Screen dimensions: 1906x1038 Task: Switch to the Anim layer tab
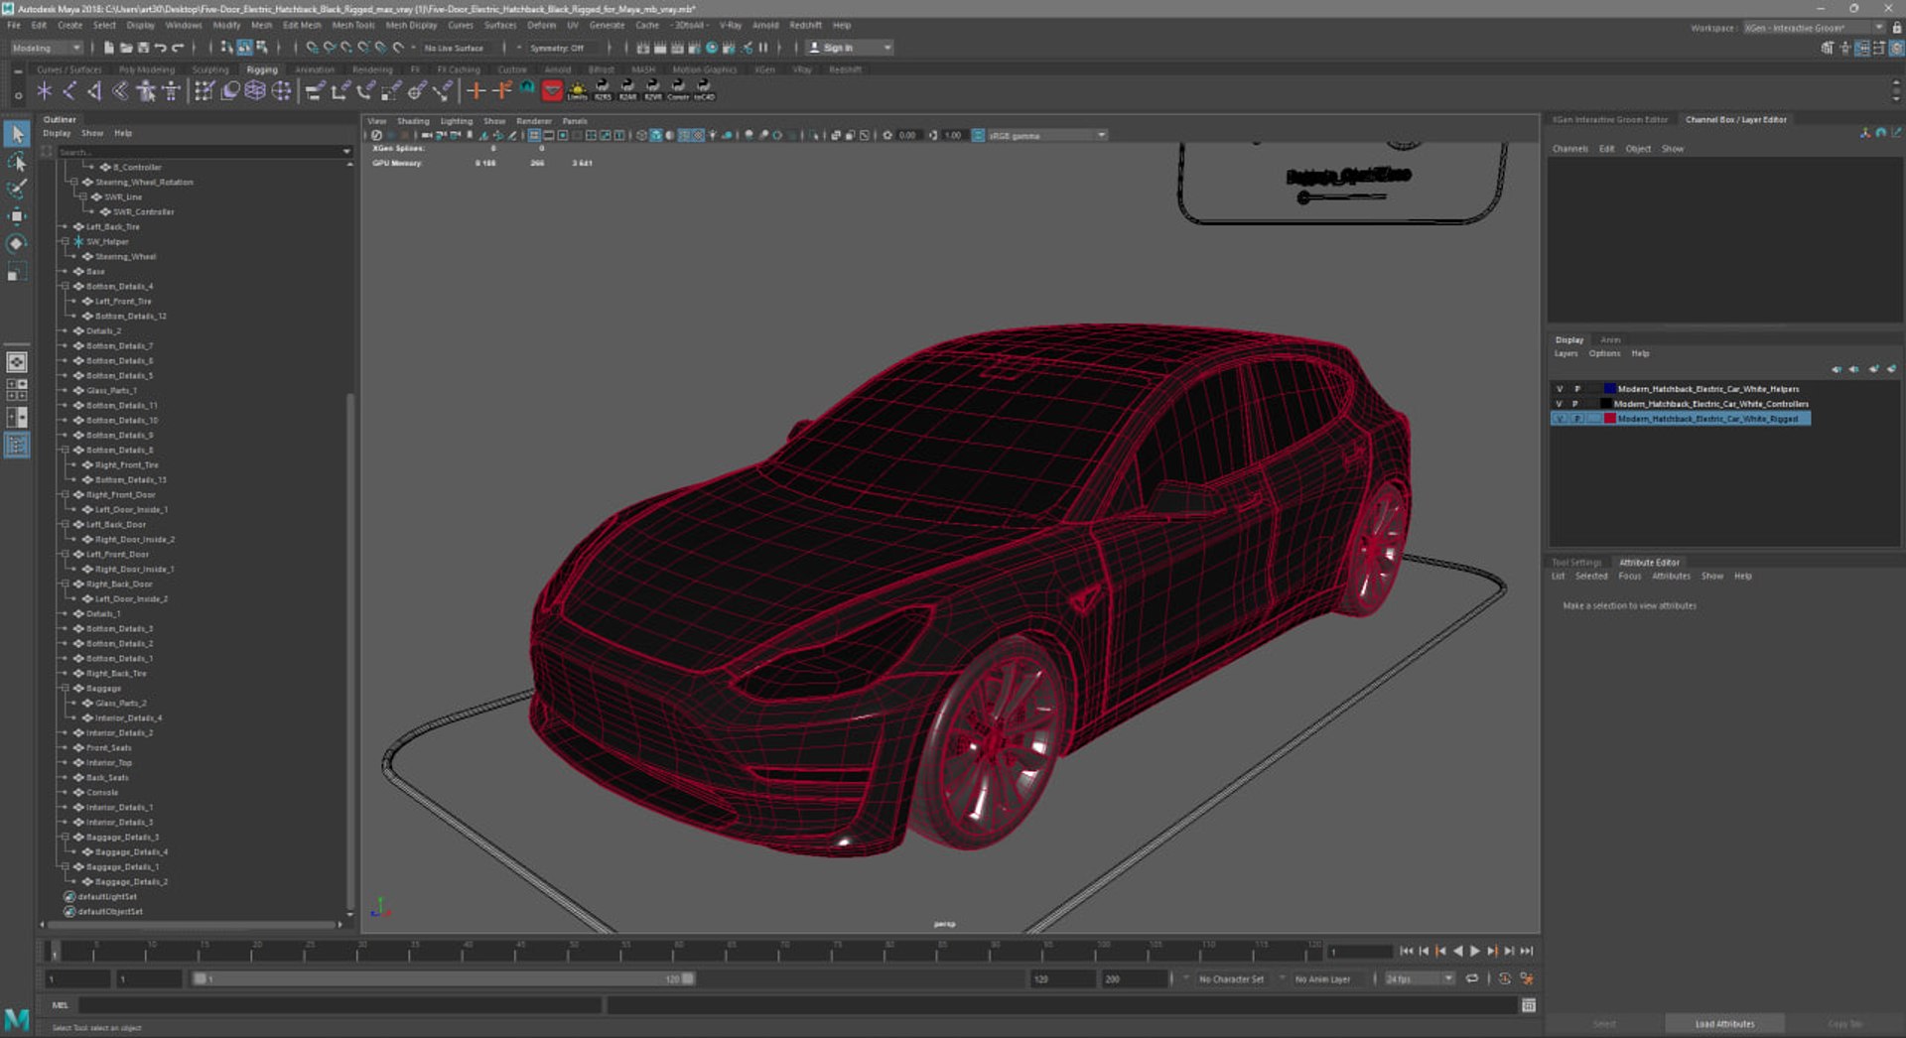click(x=1610, y=339)
